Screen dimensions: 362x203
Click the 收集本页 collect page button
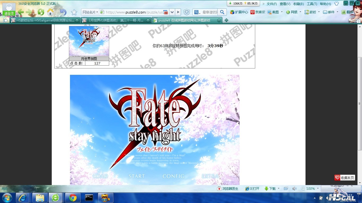click(345, 178)
